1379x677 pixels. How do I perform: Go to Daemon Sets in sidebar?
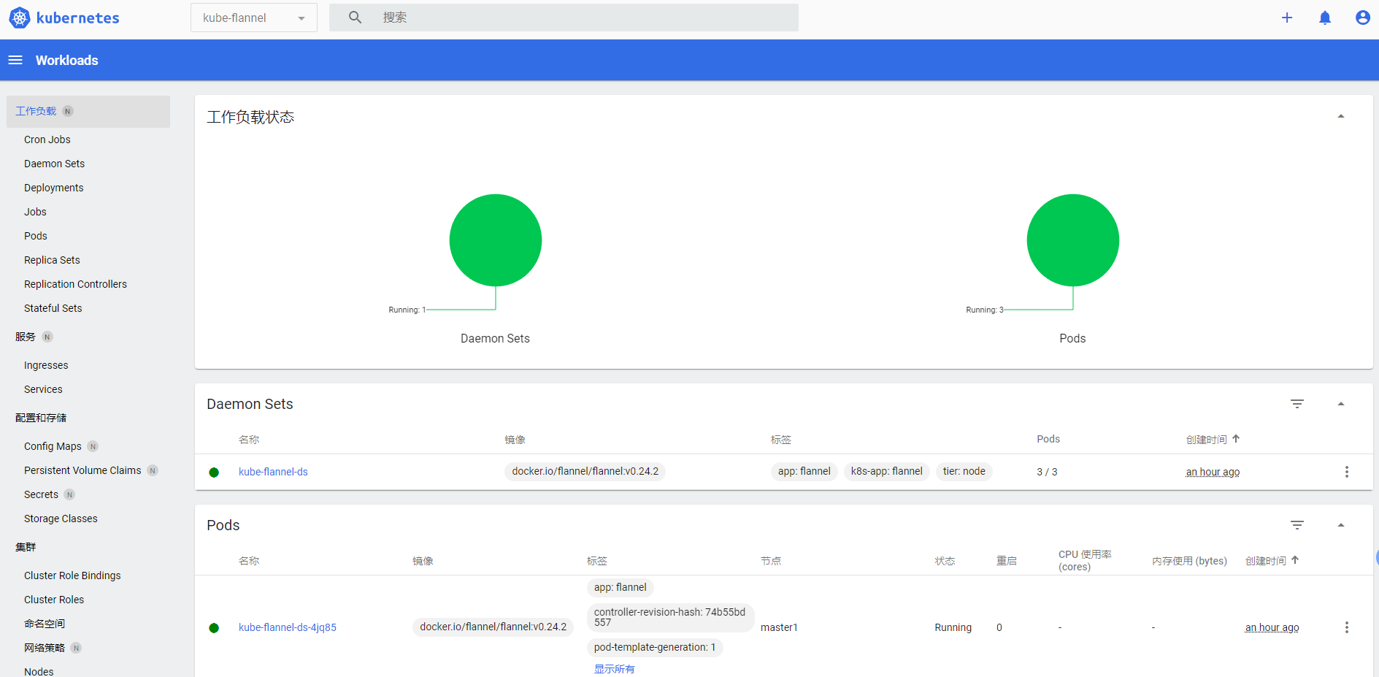54,164
